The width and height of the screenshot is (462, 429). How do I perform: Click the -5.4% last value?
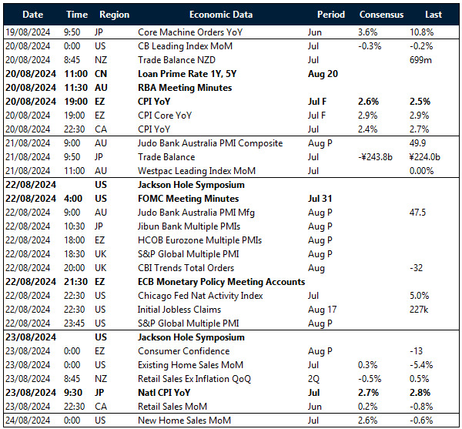pyautogui.click(x=421, y=364)
